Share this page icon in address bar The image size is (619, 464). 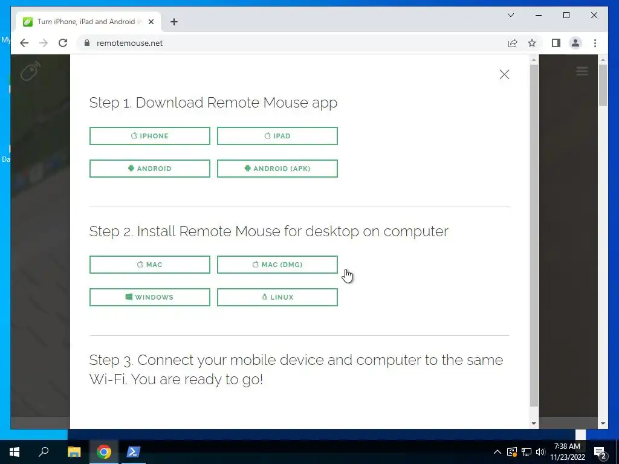click(513, 43)
